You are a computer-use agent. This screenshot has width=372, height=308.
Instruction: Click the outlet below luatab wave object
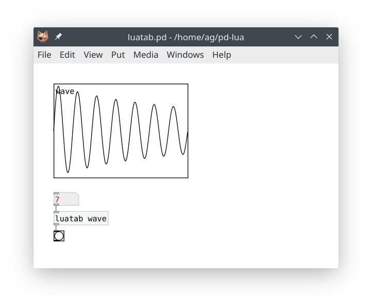(56, 225)
